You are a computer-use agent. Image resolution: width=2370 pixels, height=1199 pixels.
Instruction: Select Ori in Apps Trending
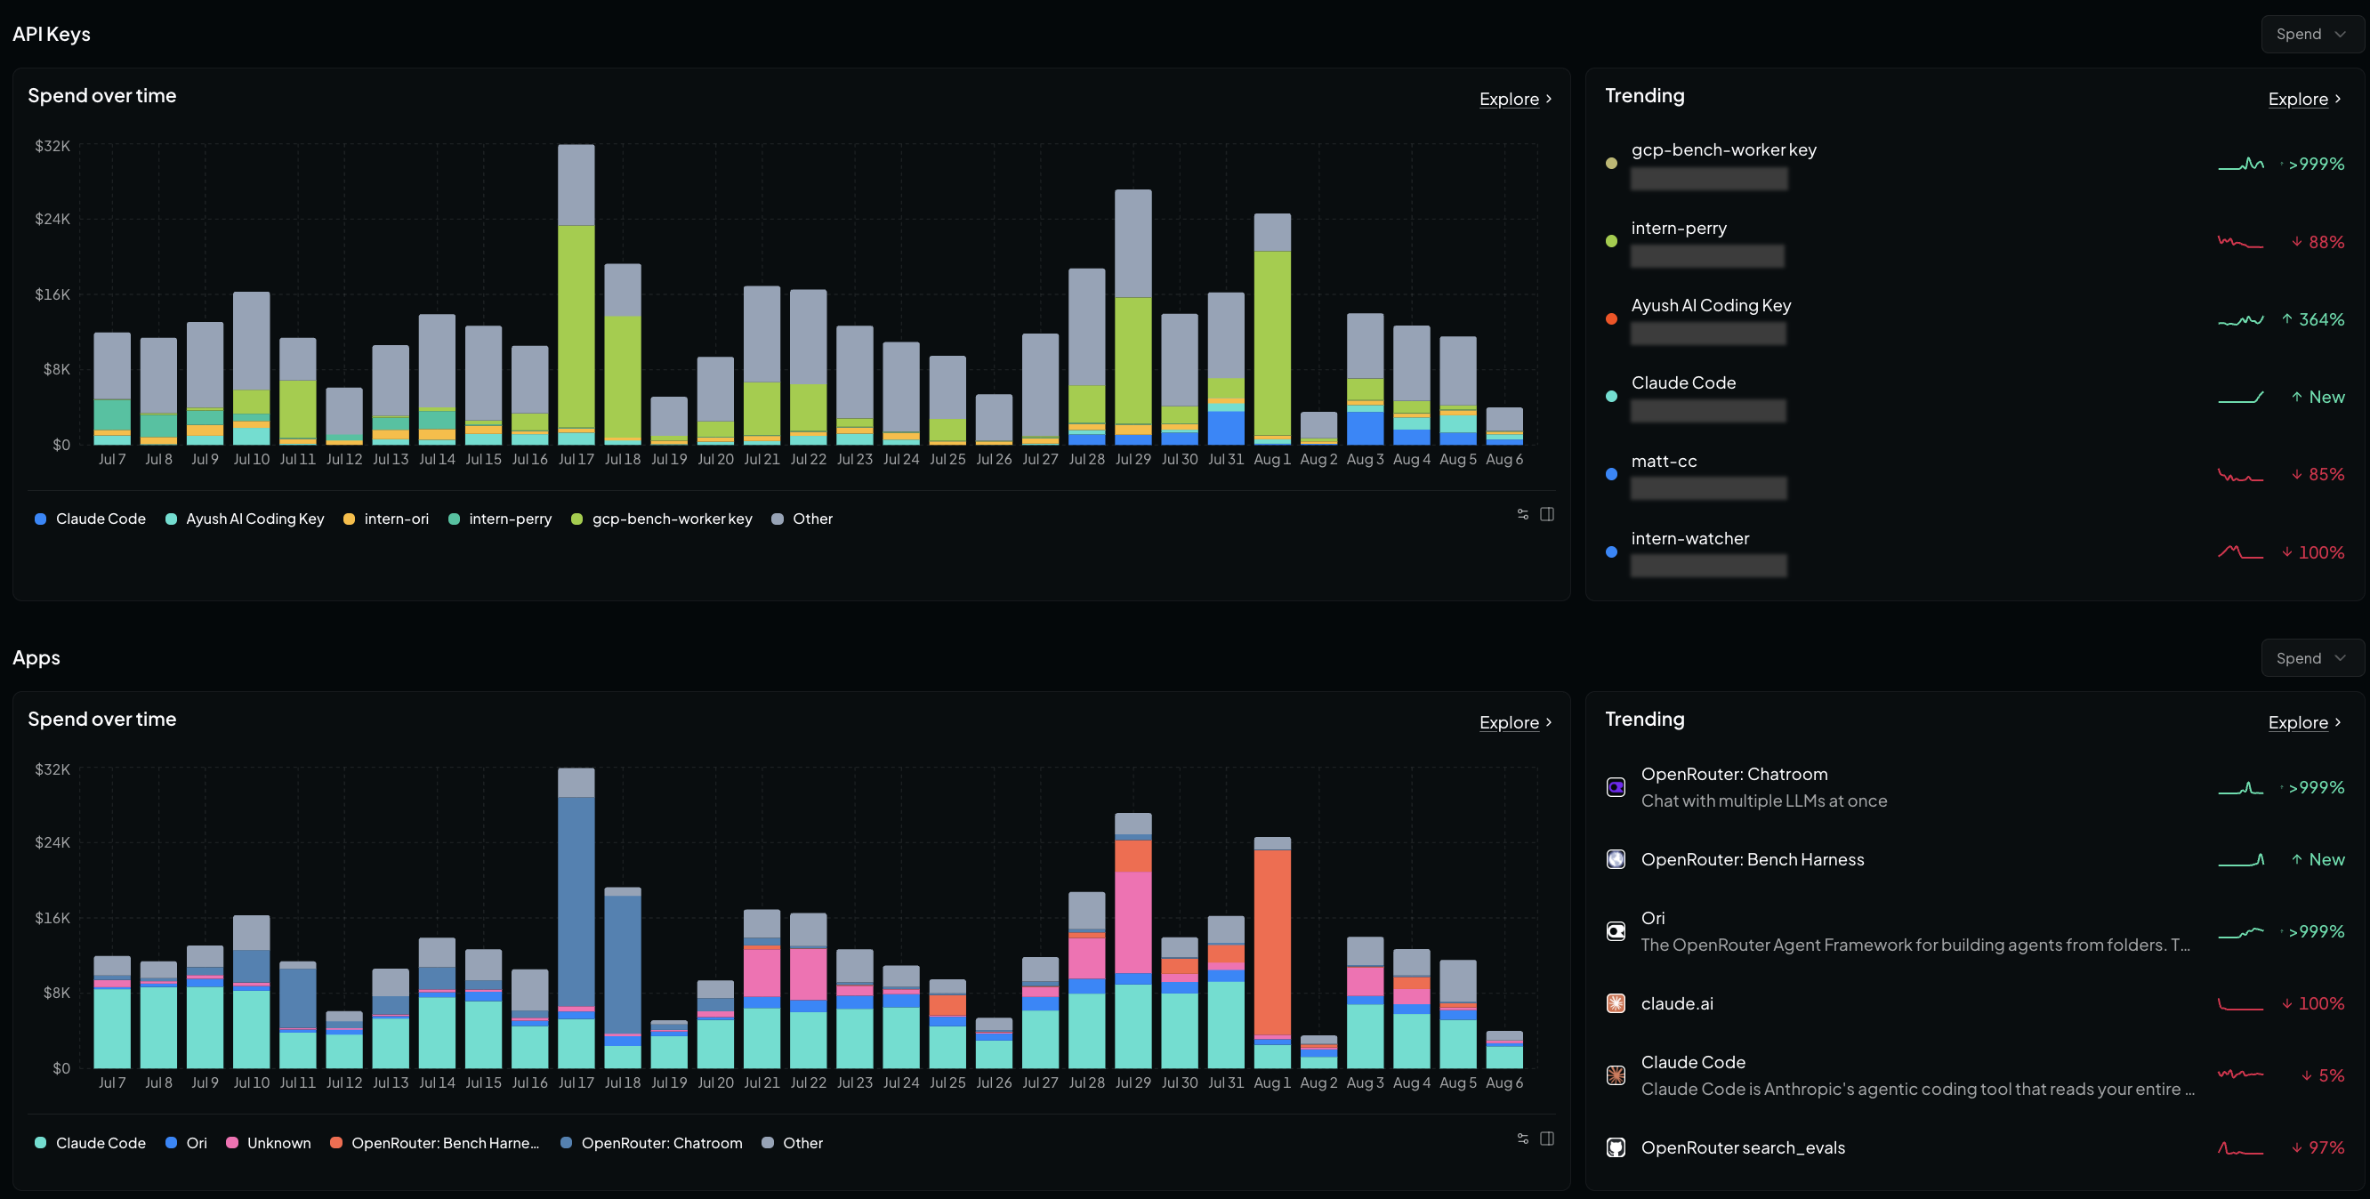1975,931
